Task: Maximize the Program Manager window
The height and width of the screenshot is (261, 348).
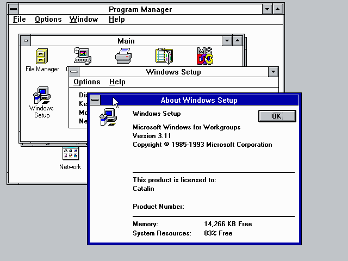Action: point(278,9)
